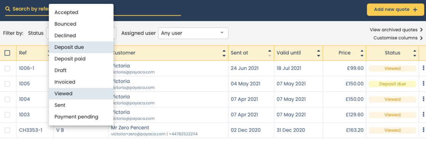Sort by Status column arrows
The image size is (426, 161).
click(x=414, y=53)
